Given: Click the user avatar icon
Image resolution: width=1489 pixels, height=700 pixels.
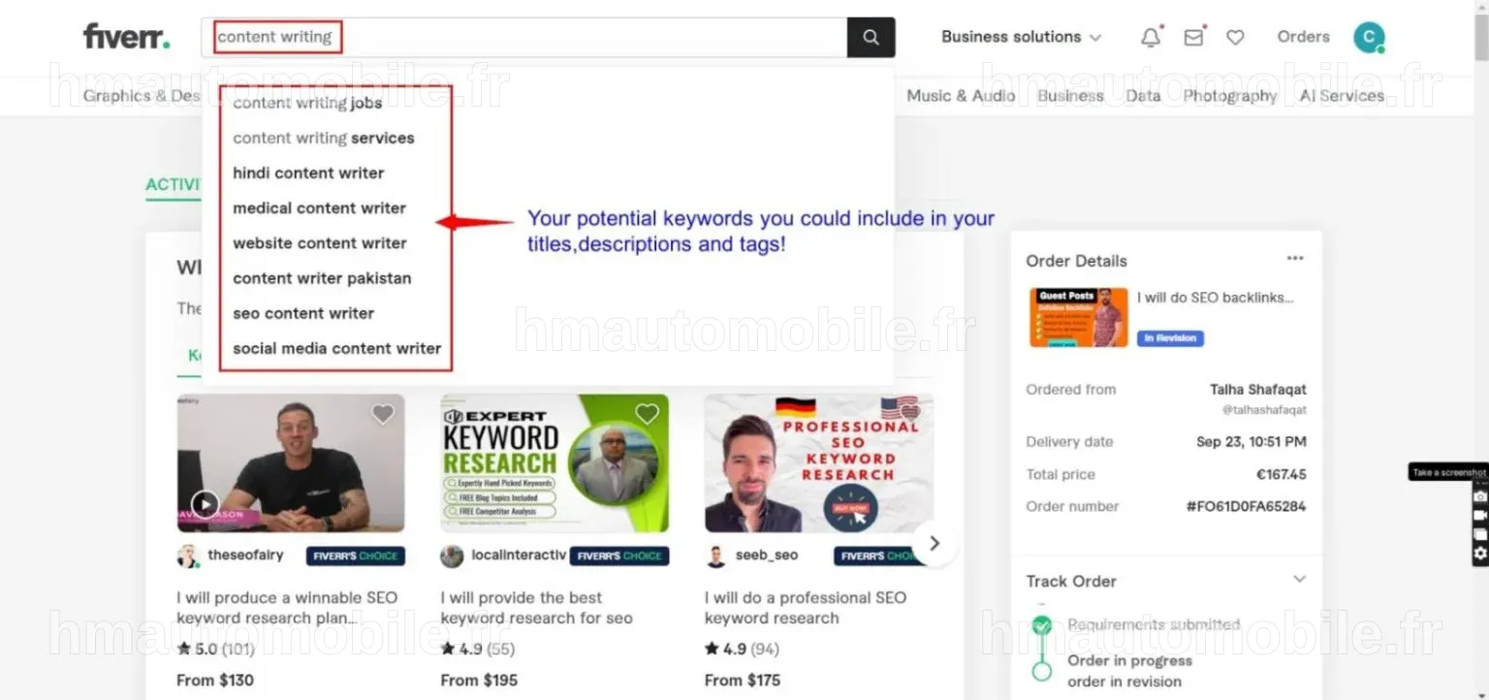Looking at the screenshot, I should pos(1369,37).
